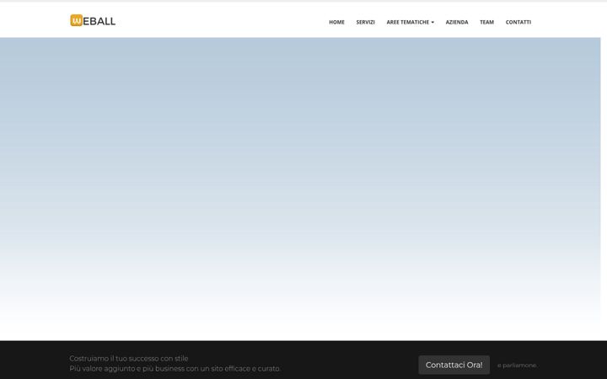Click the Contattaci Ora! button
The width and height of the screenshot is (607, 379).
pos(454,365)
